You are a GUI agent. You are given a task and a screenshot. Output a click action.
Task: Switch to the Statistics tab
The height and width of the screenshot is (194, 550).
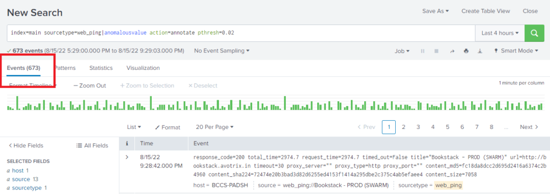(x=101, y=68)
